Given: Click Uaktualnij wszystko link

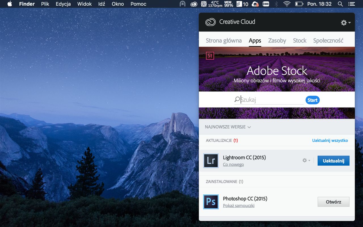Looking at the screenshot, I should click(330, 140).
